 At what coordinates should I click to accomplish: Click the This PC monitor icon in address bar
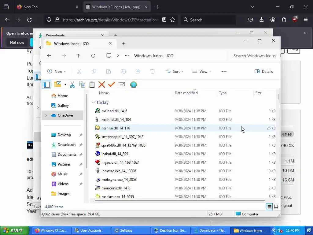(x=109, y=56)
